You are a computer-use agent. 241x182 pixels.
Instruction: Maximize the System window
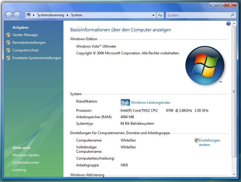coord(221,5)
